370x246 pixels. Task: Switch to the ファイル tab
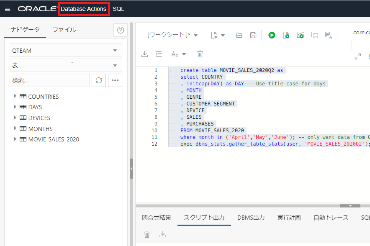pos(64,30)
